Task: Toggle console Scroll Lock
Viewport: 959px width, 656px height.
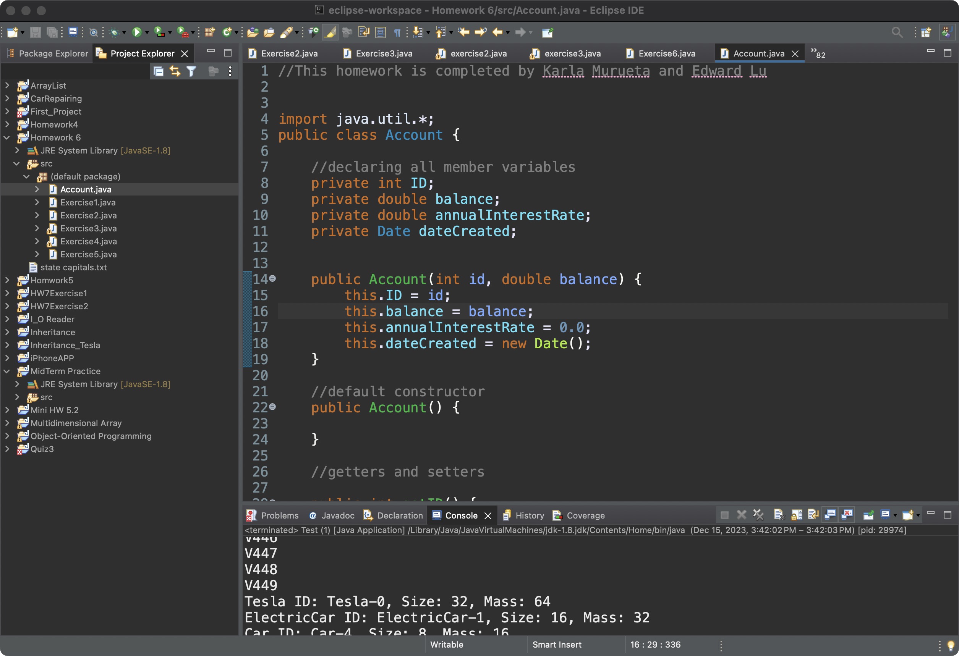Action: [796, 515]
